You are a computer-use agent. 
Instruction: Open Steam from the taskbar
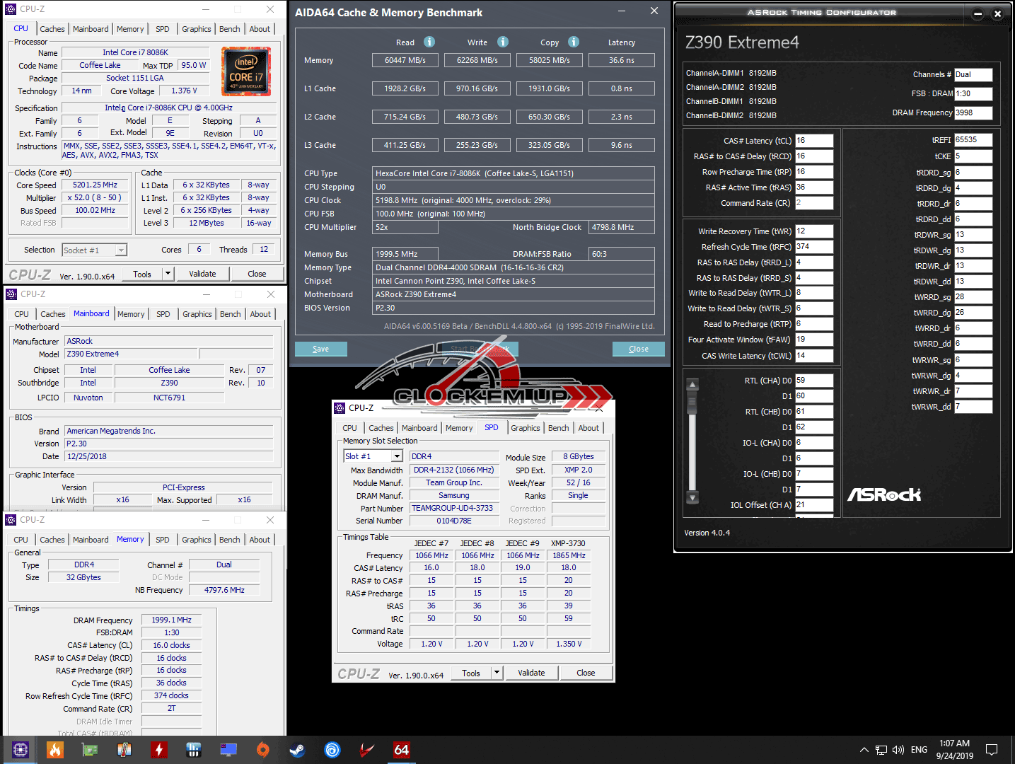(x=297, y=750)
